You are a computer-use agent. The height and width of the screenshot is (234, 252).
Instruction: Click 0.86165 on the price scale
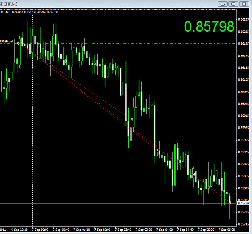coord(243,56)
